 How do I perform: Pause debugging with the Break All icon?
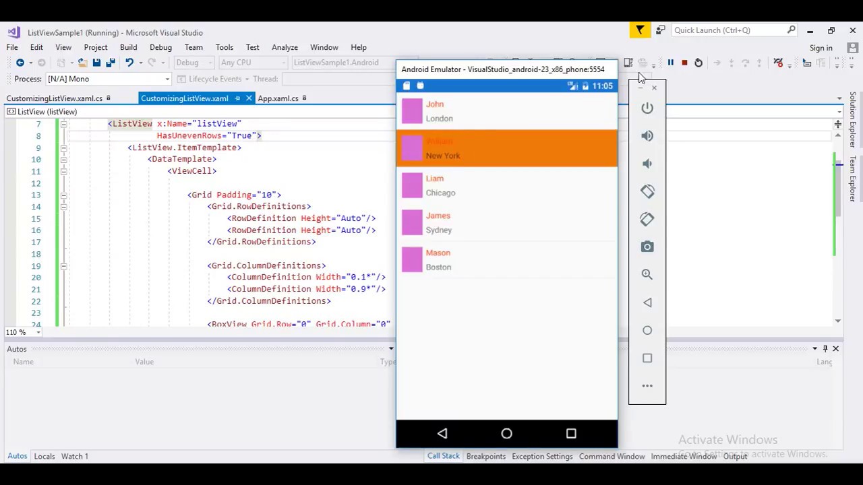(670, 63)
